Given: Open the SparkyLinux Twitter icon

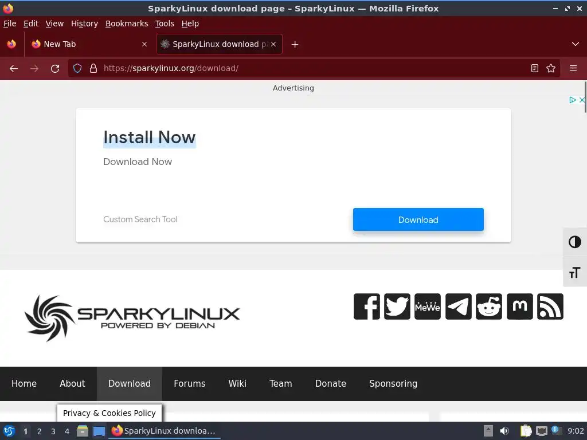Looking at the screenshot, I should 397,307.
